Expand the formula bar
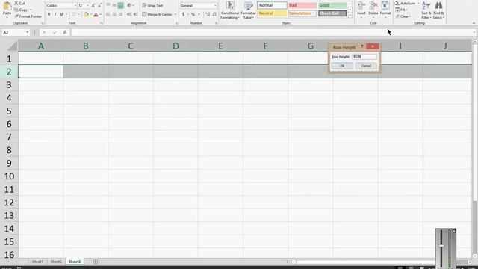The width and height of the screenshot is (478, 269). pyautogui.click(x=474, y=32)
